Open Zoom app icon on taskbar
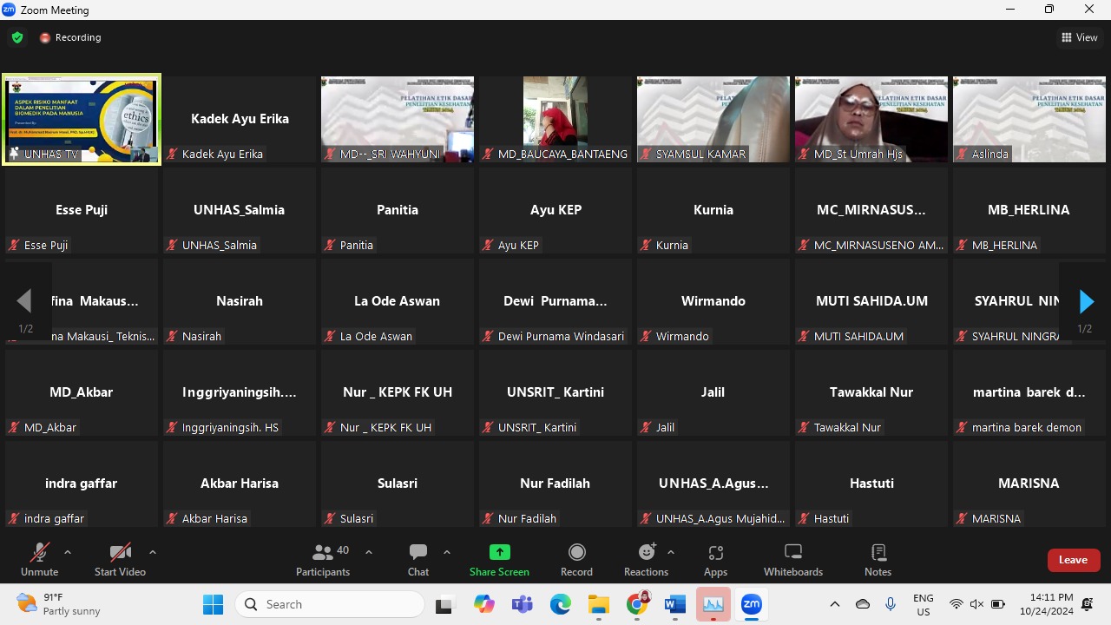Viewport: 1111px width, 625px height. pyautogui.click(x=752, y=604)
